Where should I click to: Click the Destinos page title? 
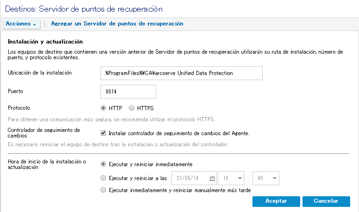point(83,9)
